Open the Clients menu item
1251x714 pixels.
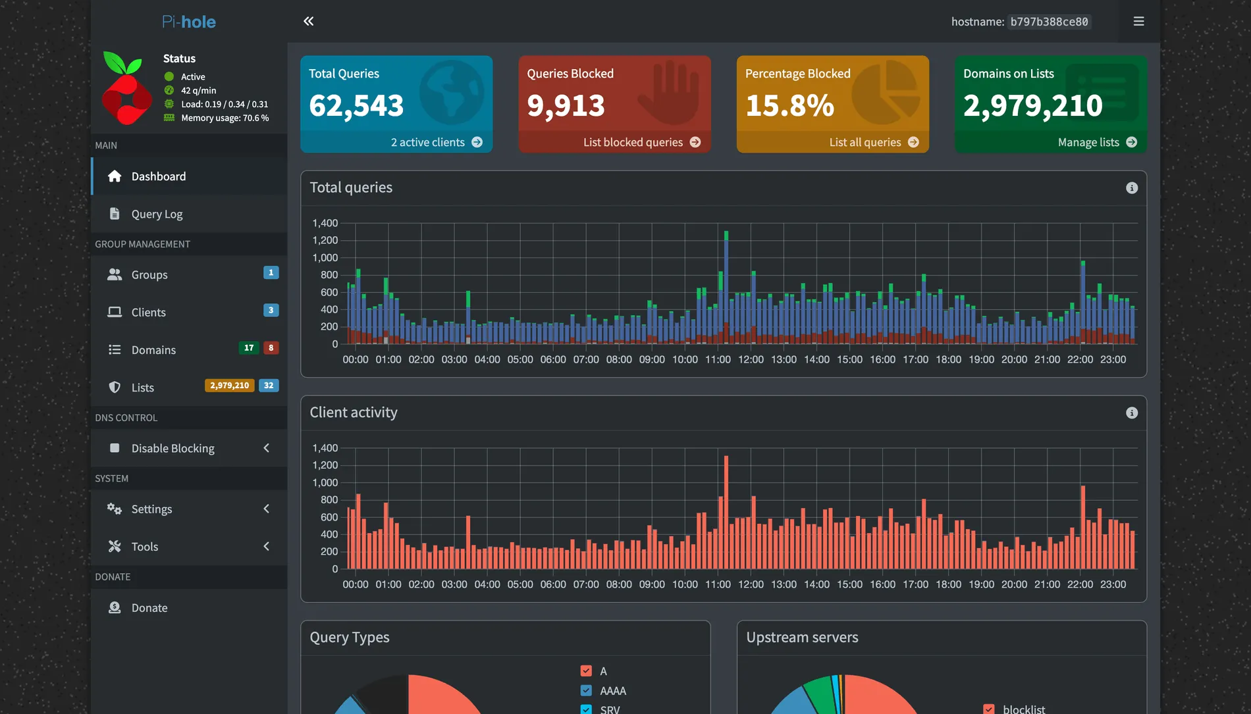click(x=190, y=312)
